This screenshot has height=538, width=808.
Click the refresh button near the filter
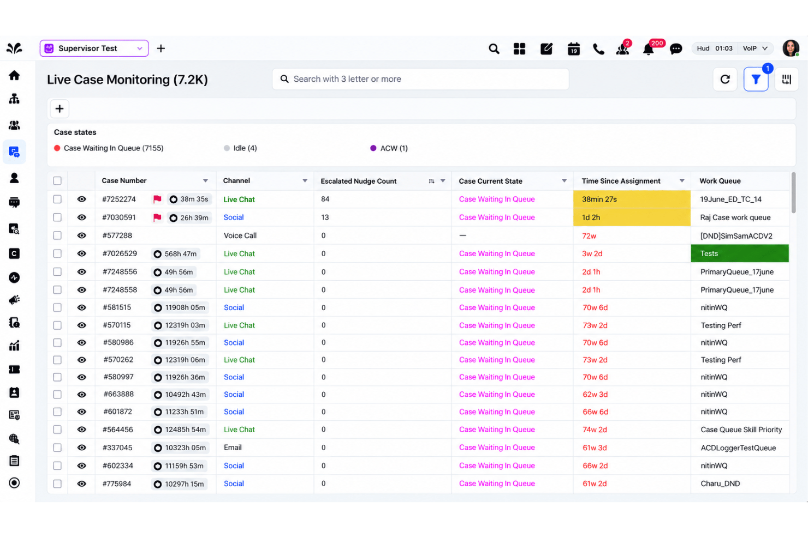tap(726, 80)
